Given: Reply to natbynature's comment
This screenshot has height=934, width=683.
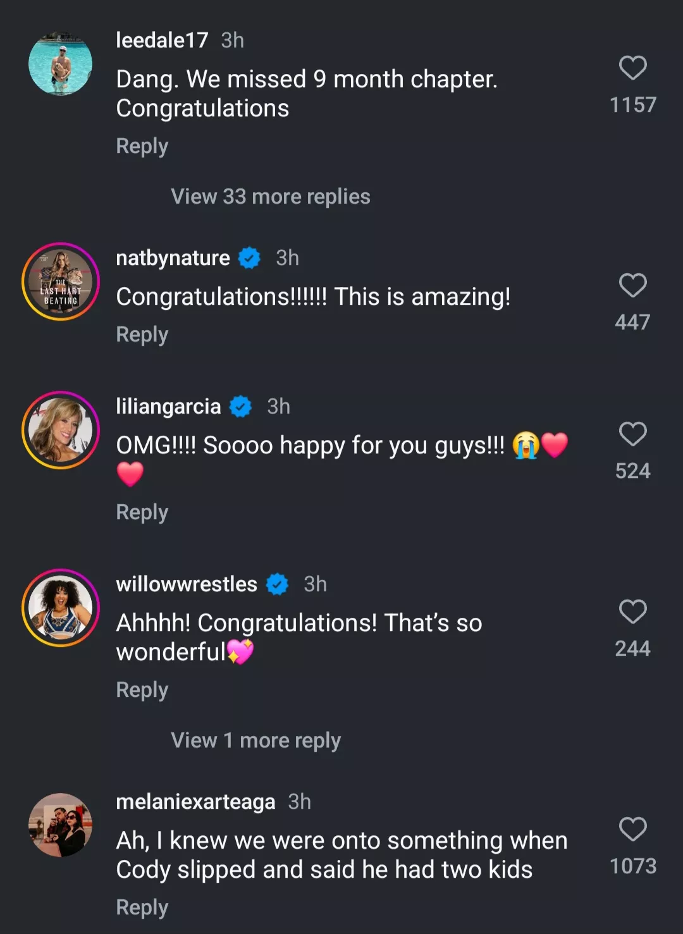Looking at the screenshot, I should (142, 335).
